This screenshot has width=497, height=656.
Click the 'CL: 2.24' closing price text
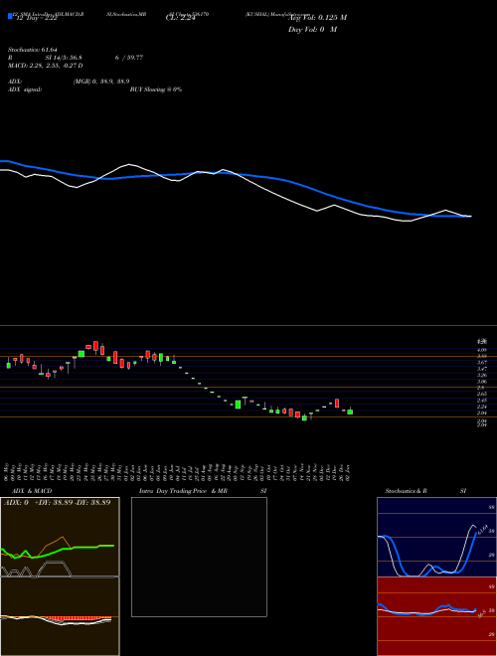pyautogui.click(x=180, y=18)
